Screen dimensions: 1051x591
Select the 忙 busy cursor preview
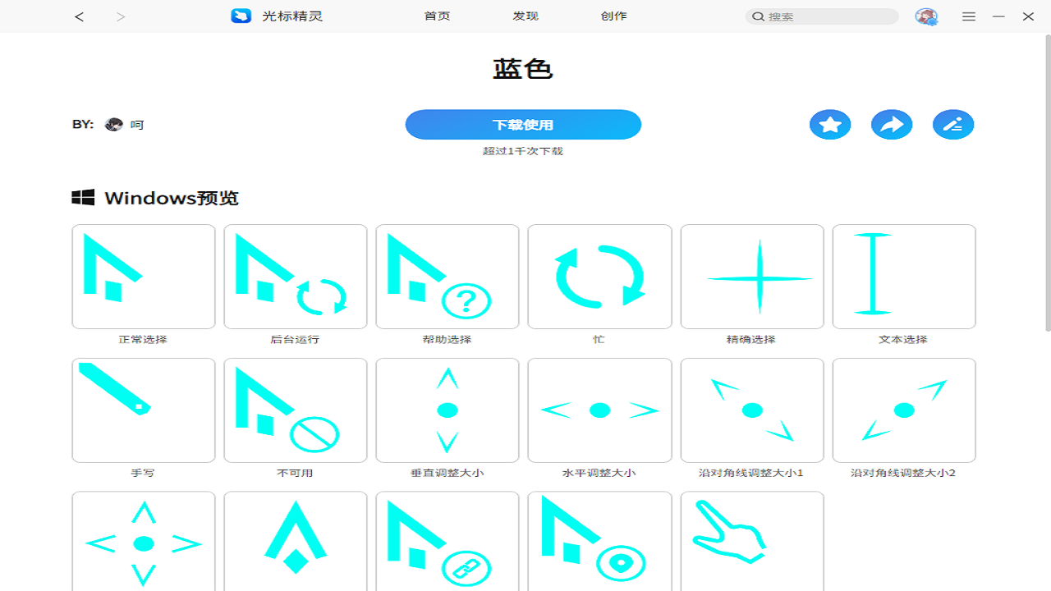coord(599,276)
